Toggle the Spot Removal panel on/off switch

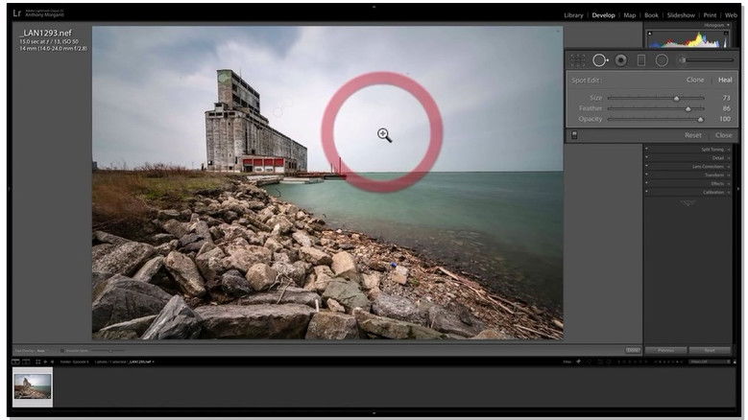point(574,135)
